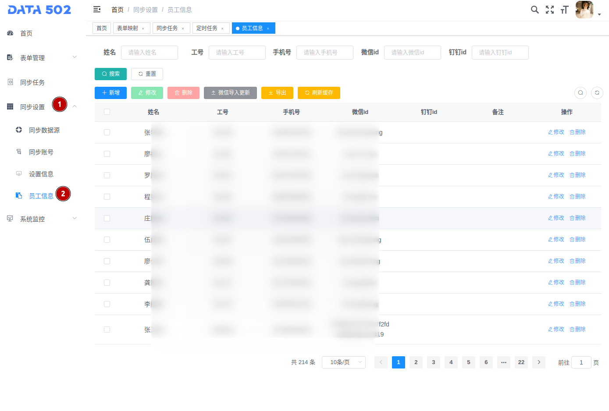Viewport: 609px width, 411px height.
Task: Click the 新增 button
Action: 110,93
